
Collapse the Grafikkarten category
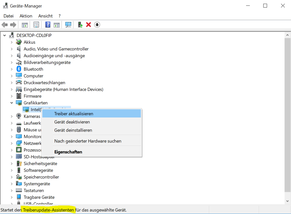coord(11,103)
